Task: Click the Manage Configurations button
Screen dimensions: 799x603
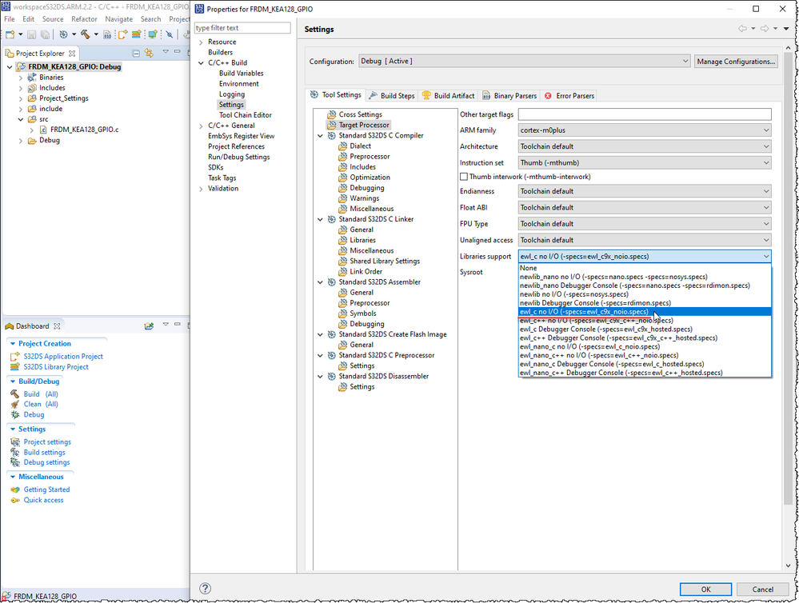Action: pyautogui.click(x=733, y=61)
